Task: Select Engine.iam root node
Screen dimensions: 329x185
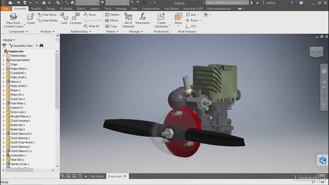Action: click(16, 52)
